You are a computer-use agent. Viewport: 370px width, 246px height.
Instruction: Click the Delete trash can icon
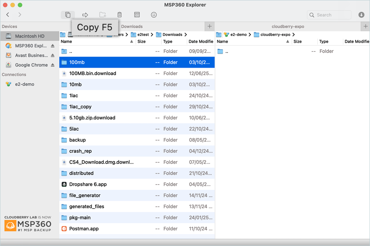[x=120, y=15]
